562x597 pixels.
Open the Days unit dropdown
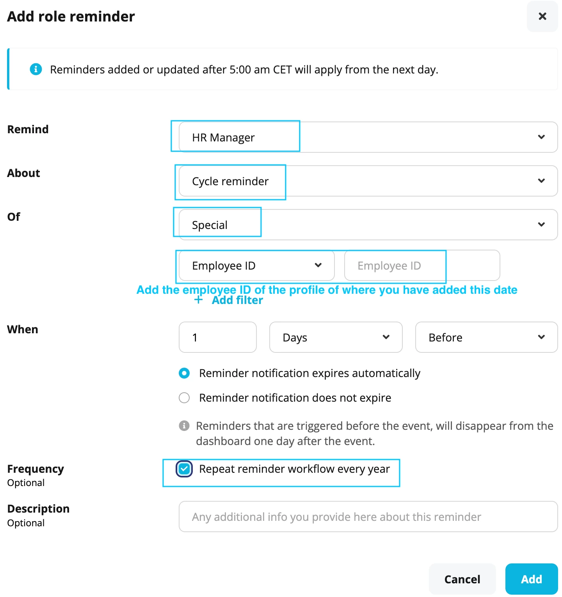tap(336, 337)
